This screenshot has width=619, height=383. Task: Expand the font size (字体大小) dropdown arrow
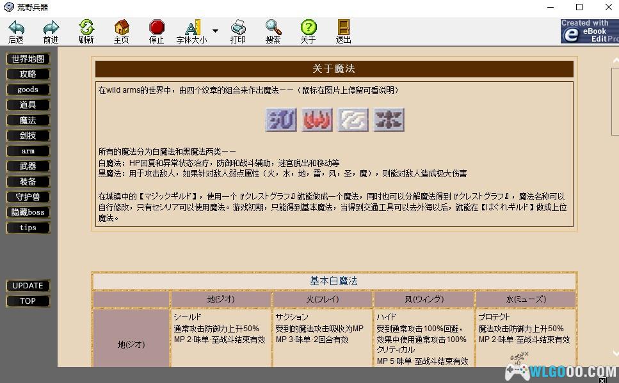click(215, 31)
